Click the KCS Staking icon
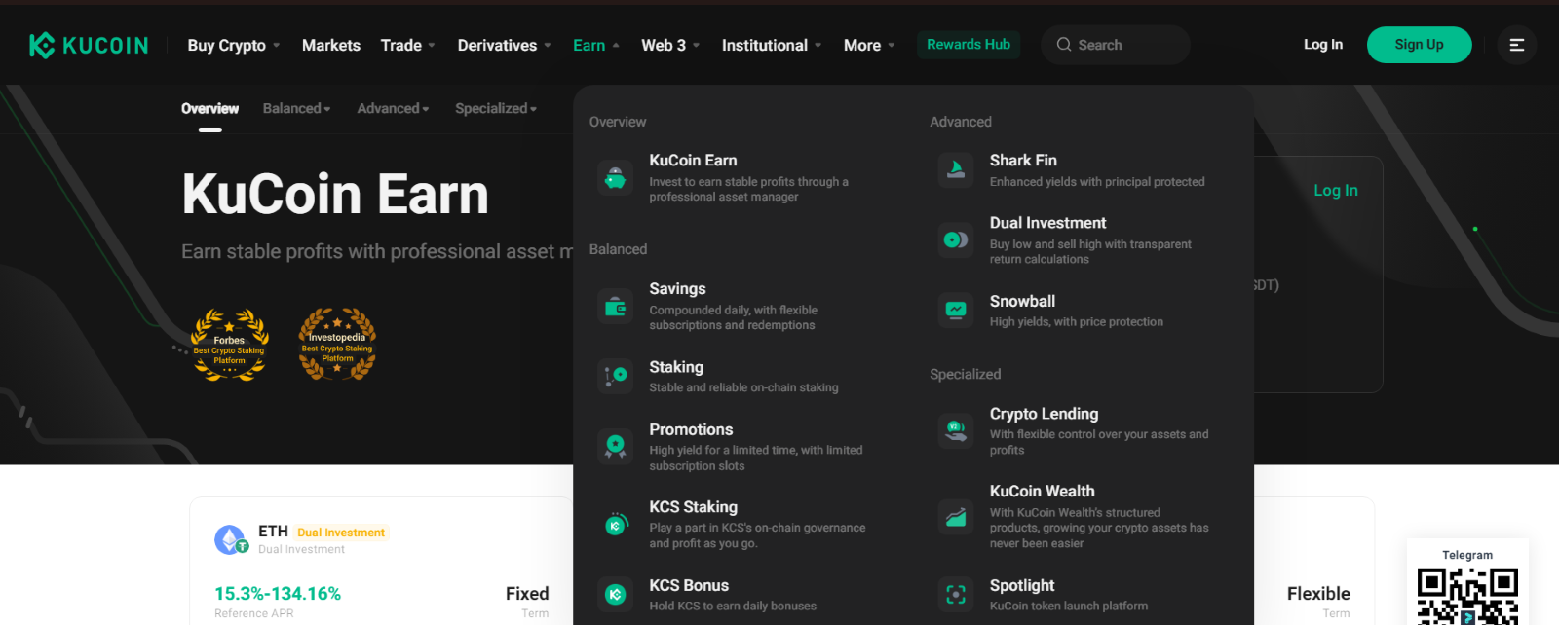Image resolution: width=1559 pixels, height=625 pixels. click(x=615, y=524)
